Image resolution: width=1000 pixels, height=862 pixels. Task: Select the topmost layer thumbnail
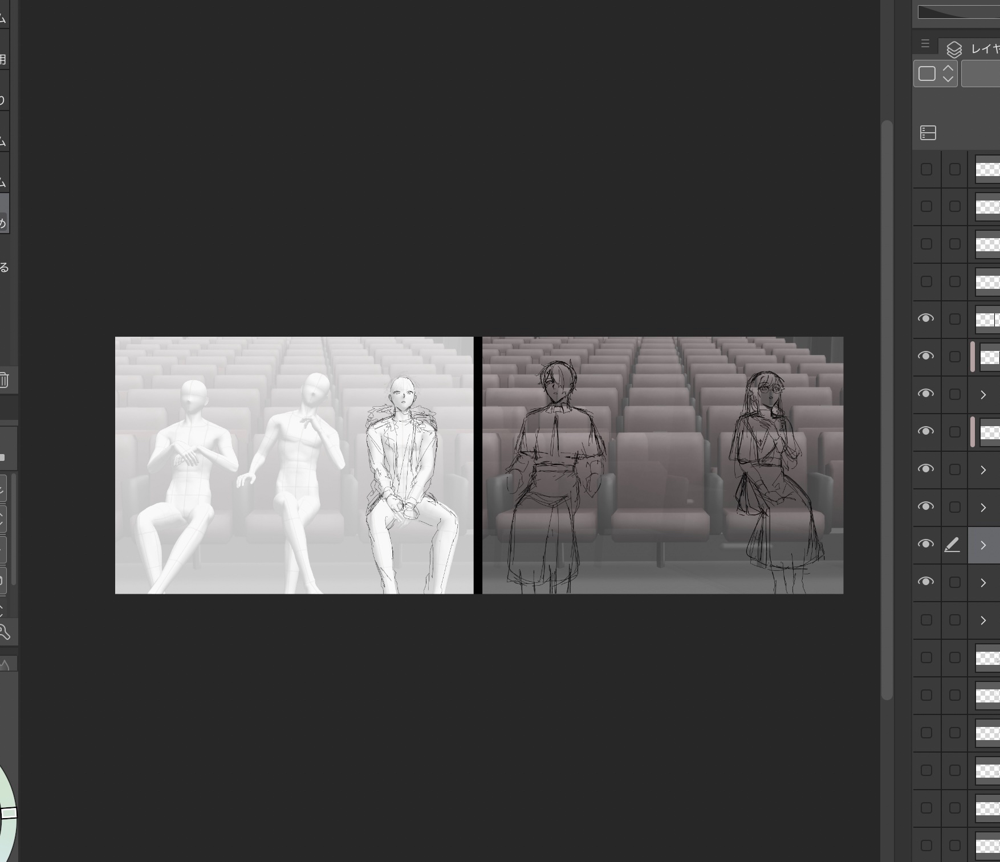coord(987,169)
